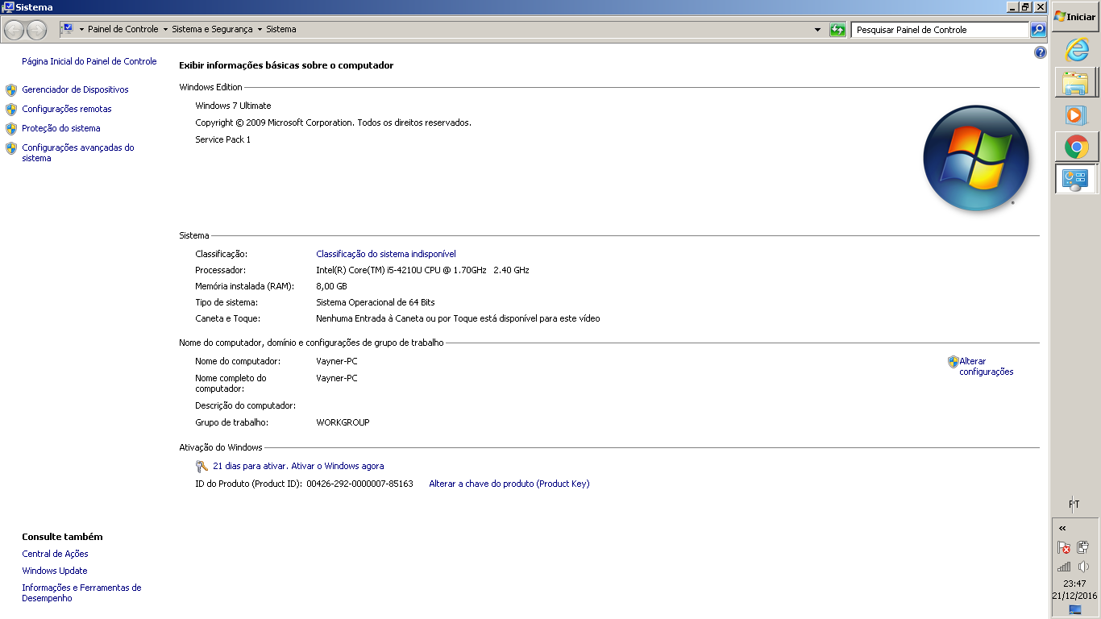1101x619 pixels.
Task: Click the '8,00 GB' memory value
Action: coord(331,286)
